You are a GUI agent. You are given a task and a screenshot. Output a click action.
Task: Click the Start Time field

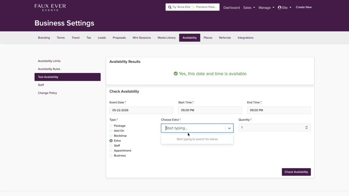coord(210,110)
